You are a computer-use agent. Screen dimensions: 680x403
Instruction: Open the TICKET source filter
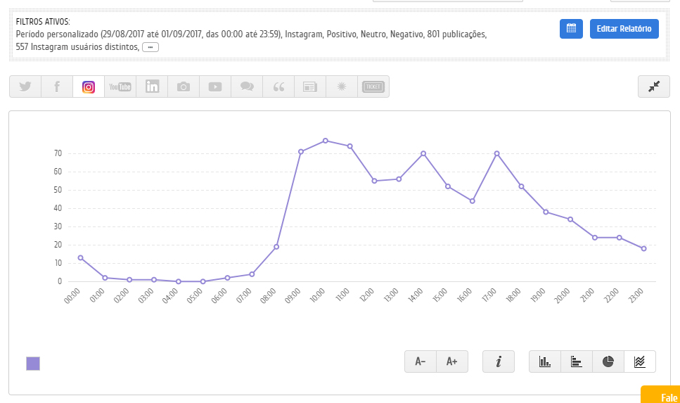373,87
